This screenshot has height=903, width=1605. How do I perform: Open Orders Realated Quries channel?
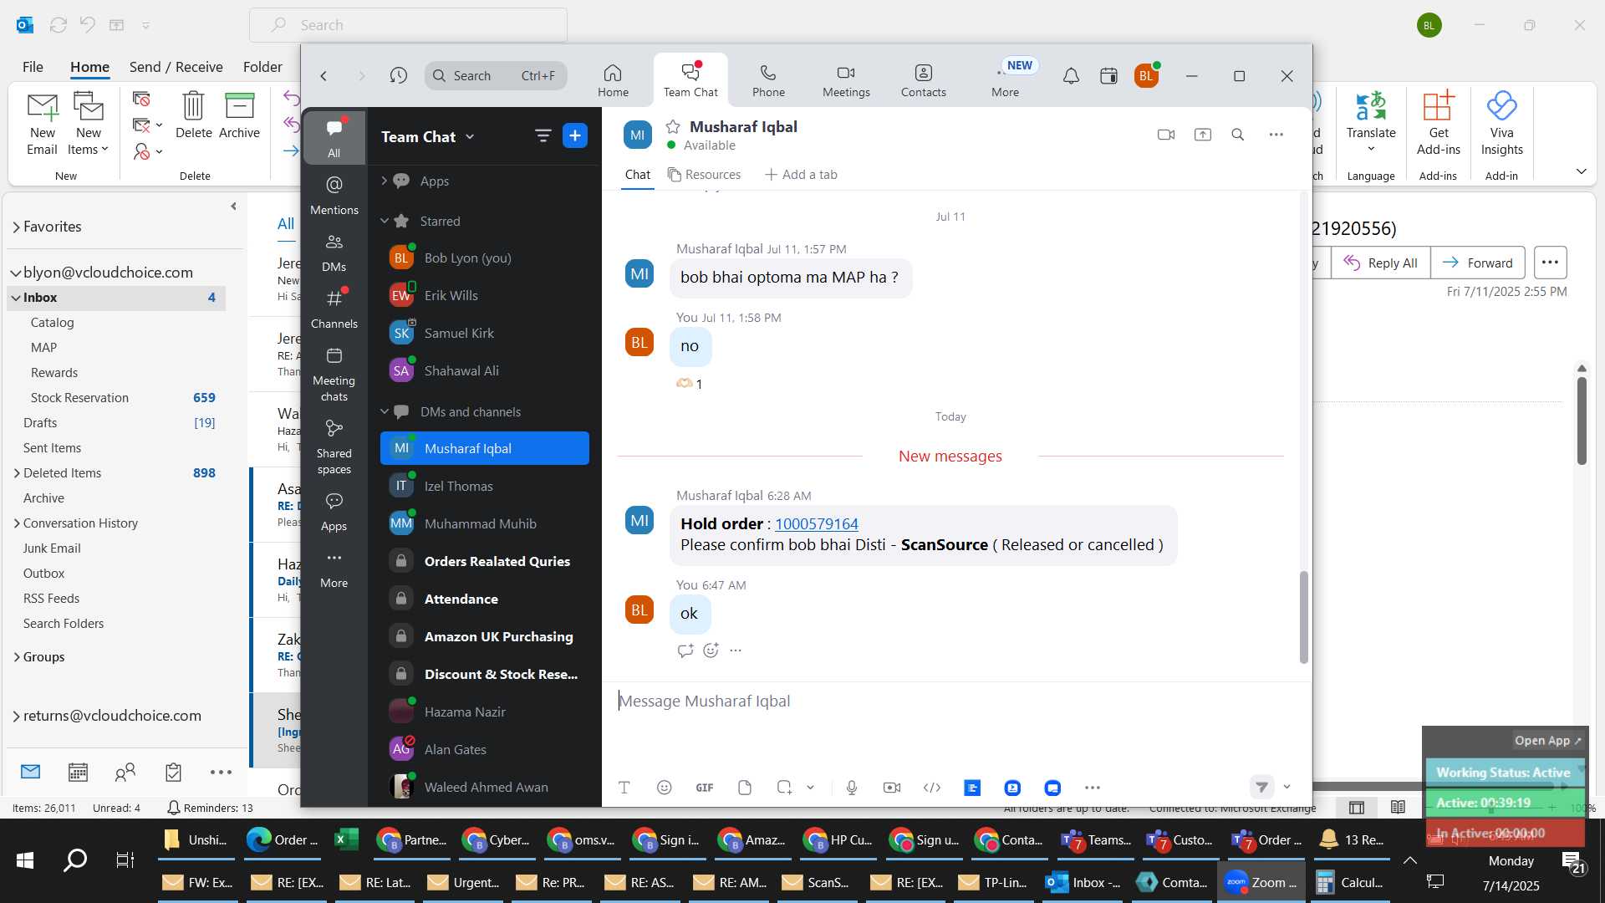(485, 562)
